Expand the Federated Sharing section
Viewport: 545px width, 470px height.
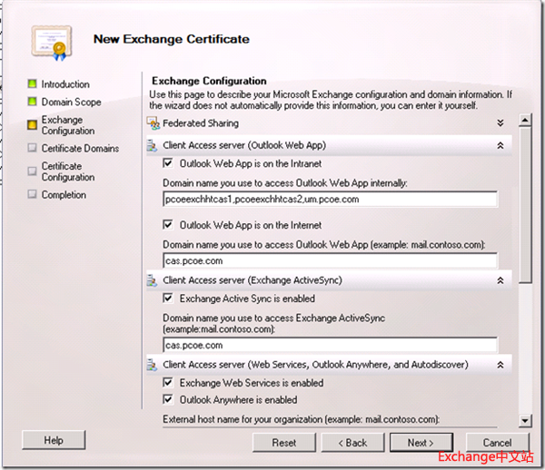500,122
